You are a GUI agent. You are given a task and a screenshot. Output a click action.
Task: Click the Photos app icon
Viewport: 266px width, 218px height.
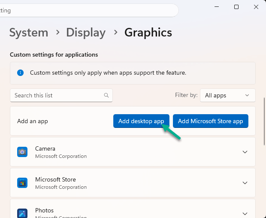pyautogui.click(x=22, y=213)
